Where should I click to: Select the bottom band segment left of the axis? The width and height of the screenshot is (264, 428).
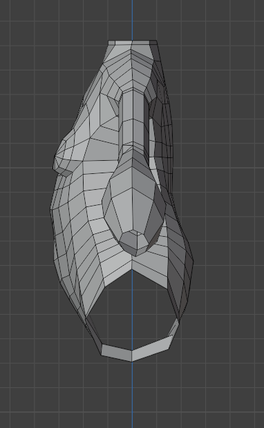117,353
